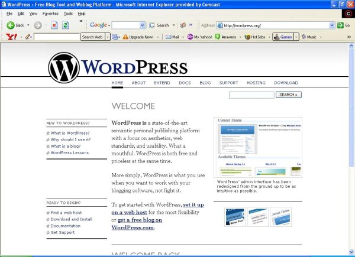Viewport: 355px width, 257px height.
Task: Click the Yahoo! Y! logo
Action: 11,37
